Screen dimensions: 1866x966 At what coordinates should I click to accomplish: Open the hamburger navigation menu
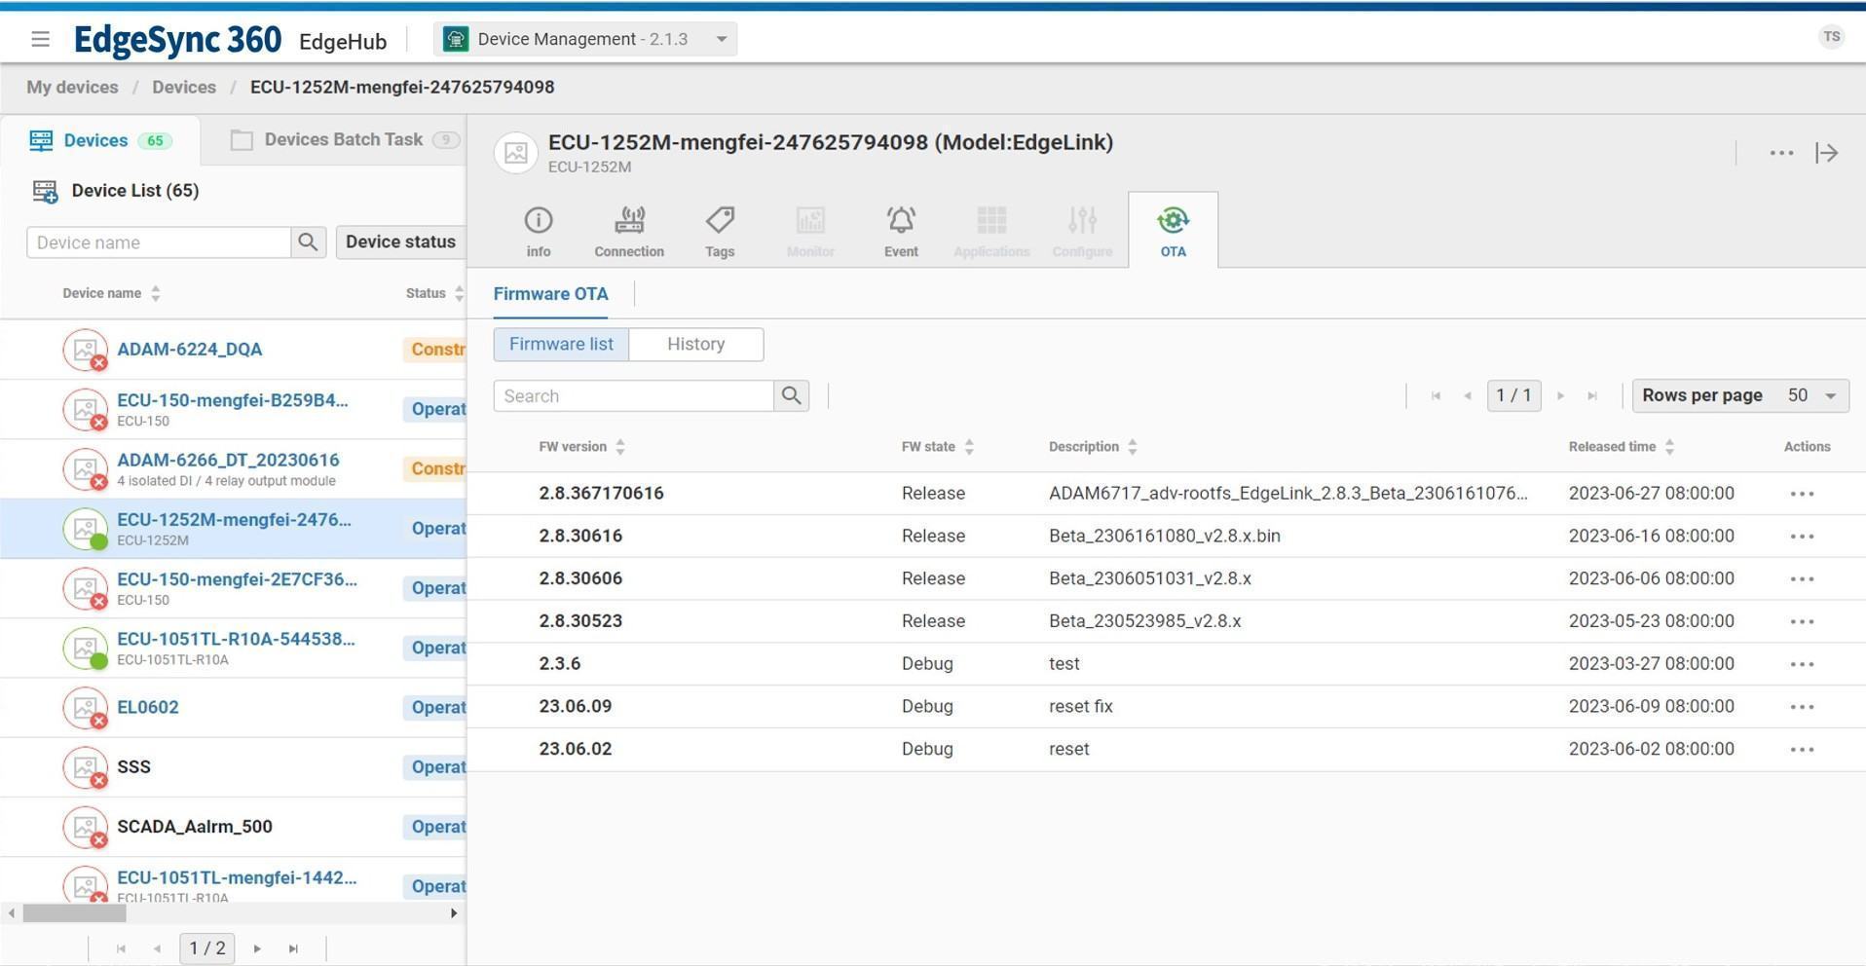click(40, 39)
